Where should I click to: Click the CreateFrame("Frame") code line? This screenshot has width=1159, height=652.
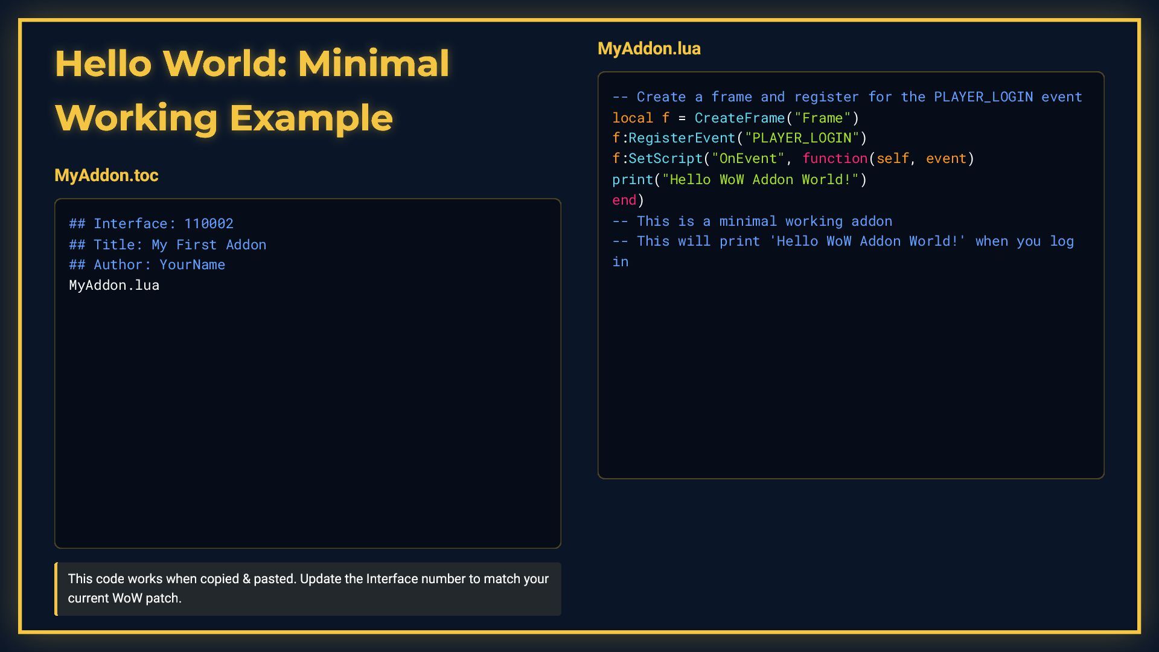tap(735, 118)
